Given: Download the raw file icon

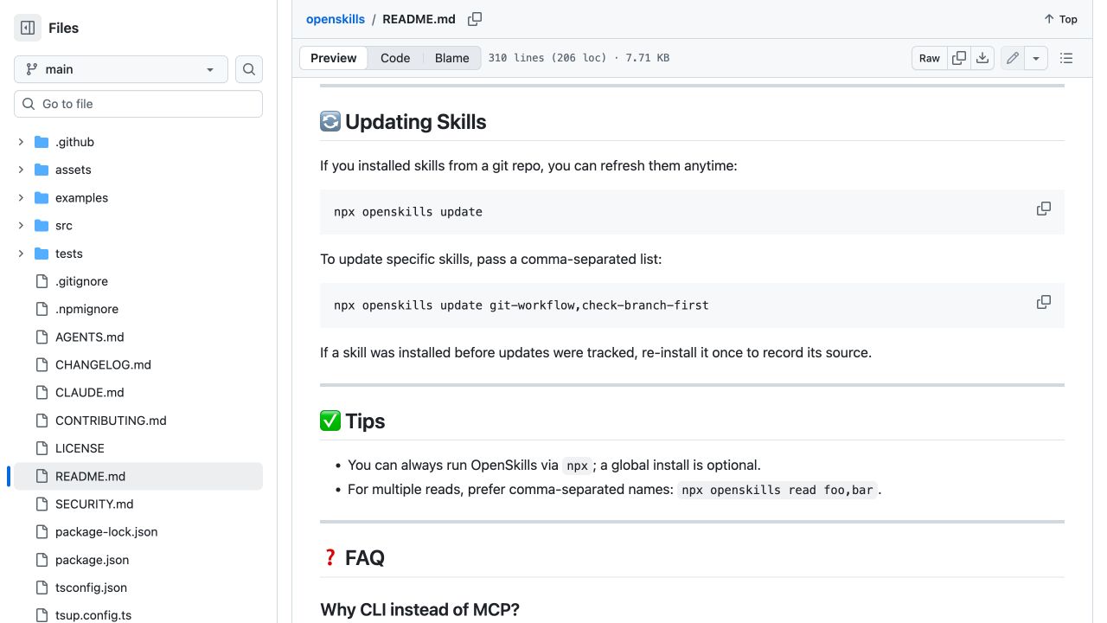Looking at the screenshot, I should click(982, 58).
